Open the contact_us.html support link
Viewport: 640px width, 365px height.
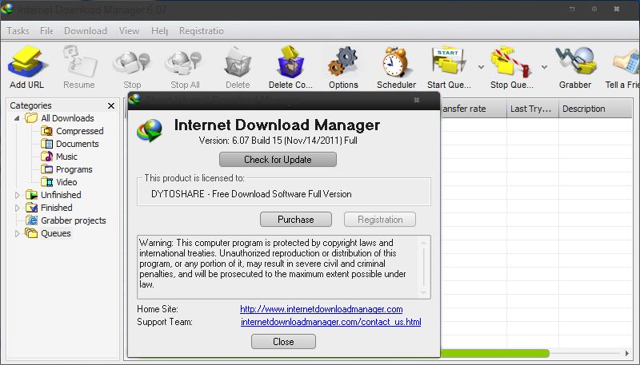(x=331, y=322)
